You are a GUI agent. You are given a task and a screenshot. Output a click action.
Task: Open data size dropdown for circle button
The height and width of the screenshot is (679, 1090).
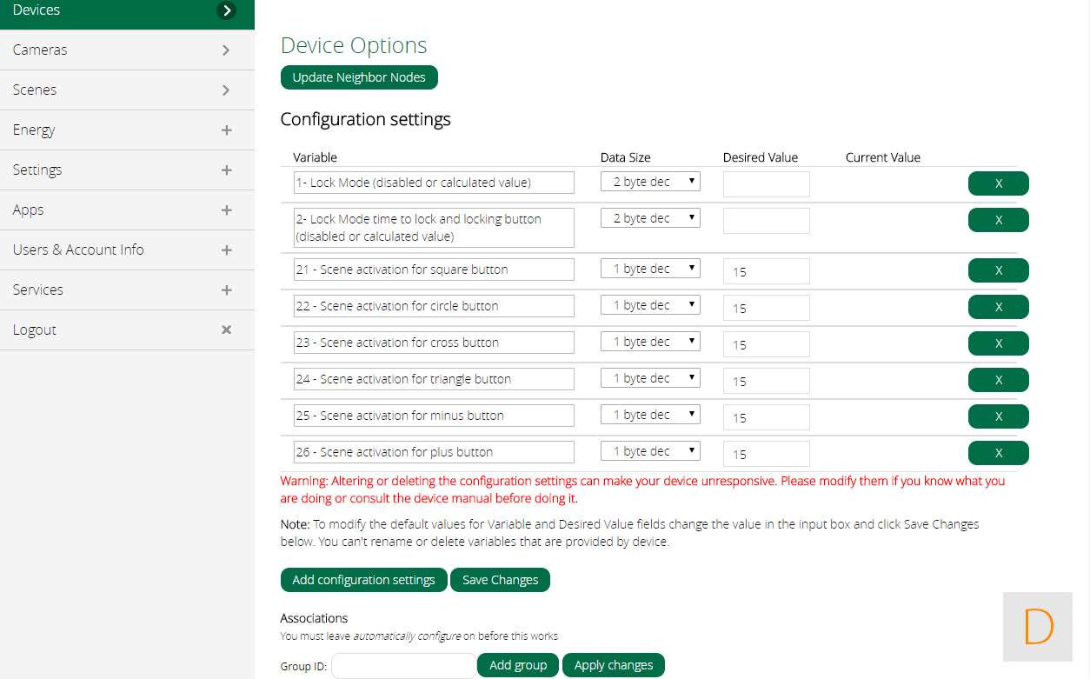pos(650,305)
